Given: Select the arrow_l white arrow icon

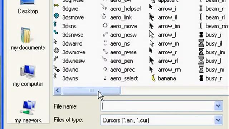Looking at the screenshot, I should pos(151,34).
